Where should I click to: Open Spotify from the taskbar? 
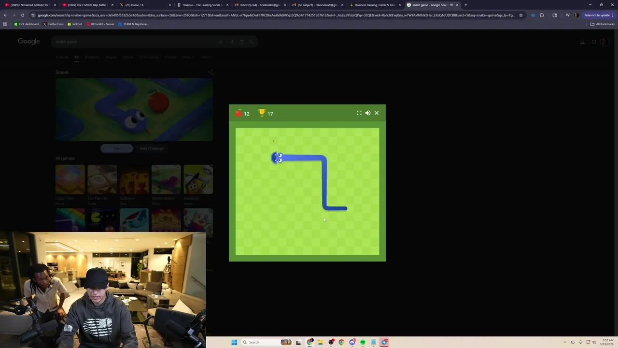(363, 342)
